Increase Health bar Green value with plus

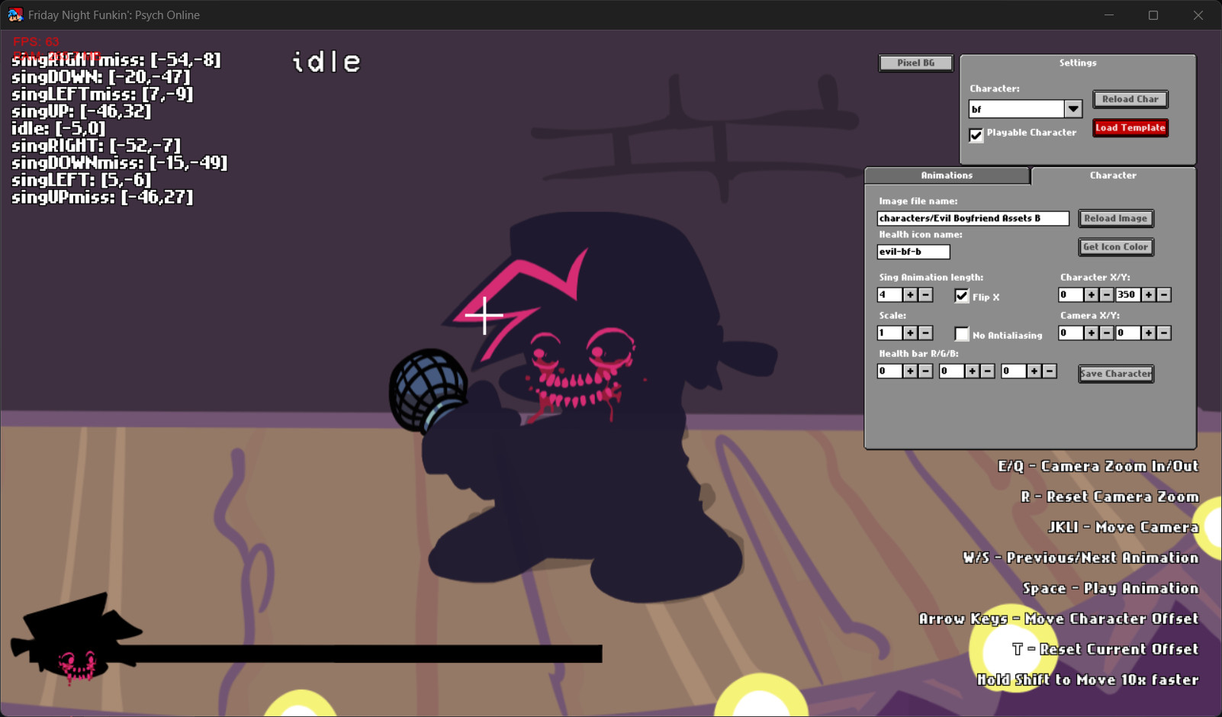[972, 371]
